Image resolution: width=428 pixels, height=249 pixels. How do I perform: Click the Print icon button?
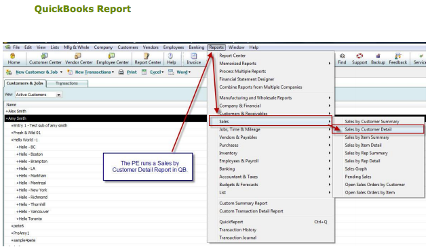pyautogui.click(x=121, y=72)
